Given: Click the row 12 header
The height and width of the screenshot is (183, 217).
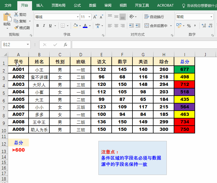Looking at the screenshot, I should tap(4, 144).
